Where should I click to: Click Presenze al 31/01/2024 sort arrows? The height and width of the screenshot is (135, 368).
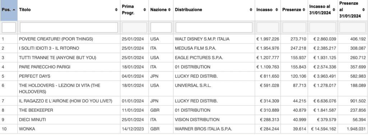pyautogui.click(x=364, y=10)
